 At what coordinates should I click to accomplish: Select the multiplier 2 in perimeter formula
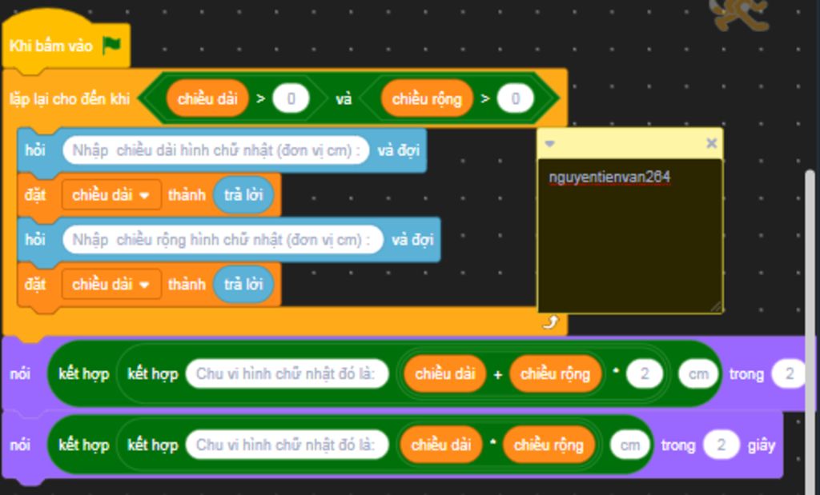tap(645, 374)
